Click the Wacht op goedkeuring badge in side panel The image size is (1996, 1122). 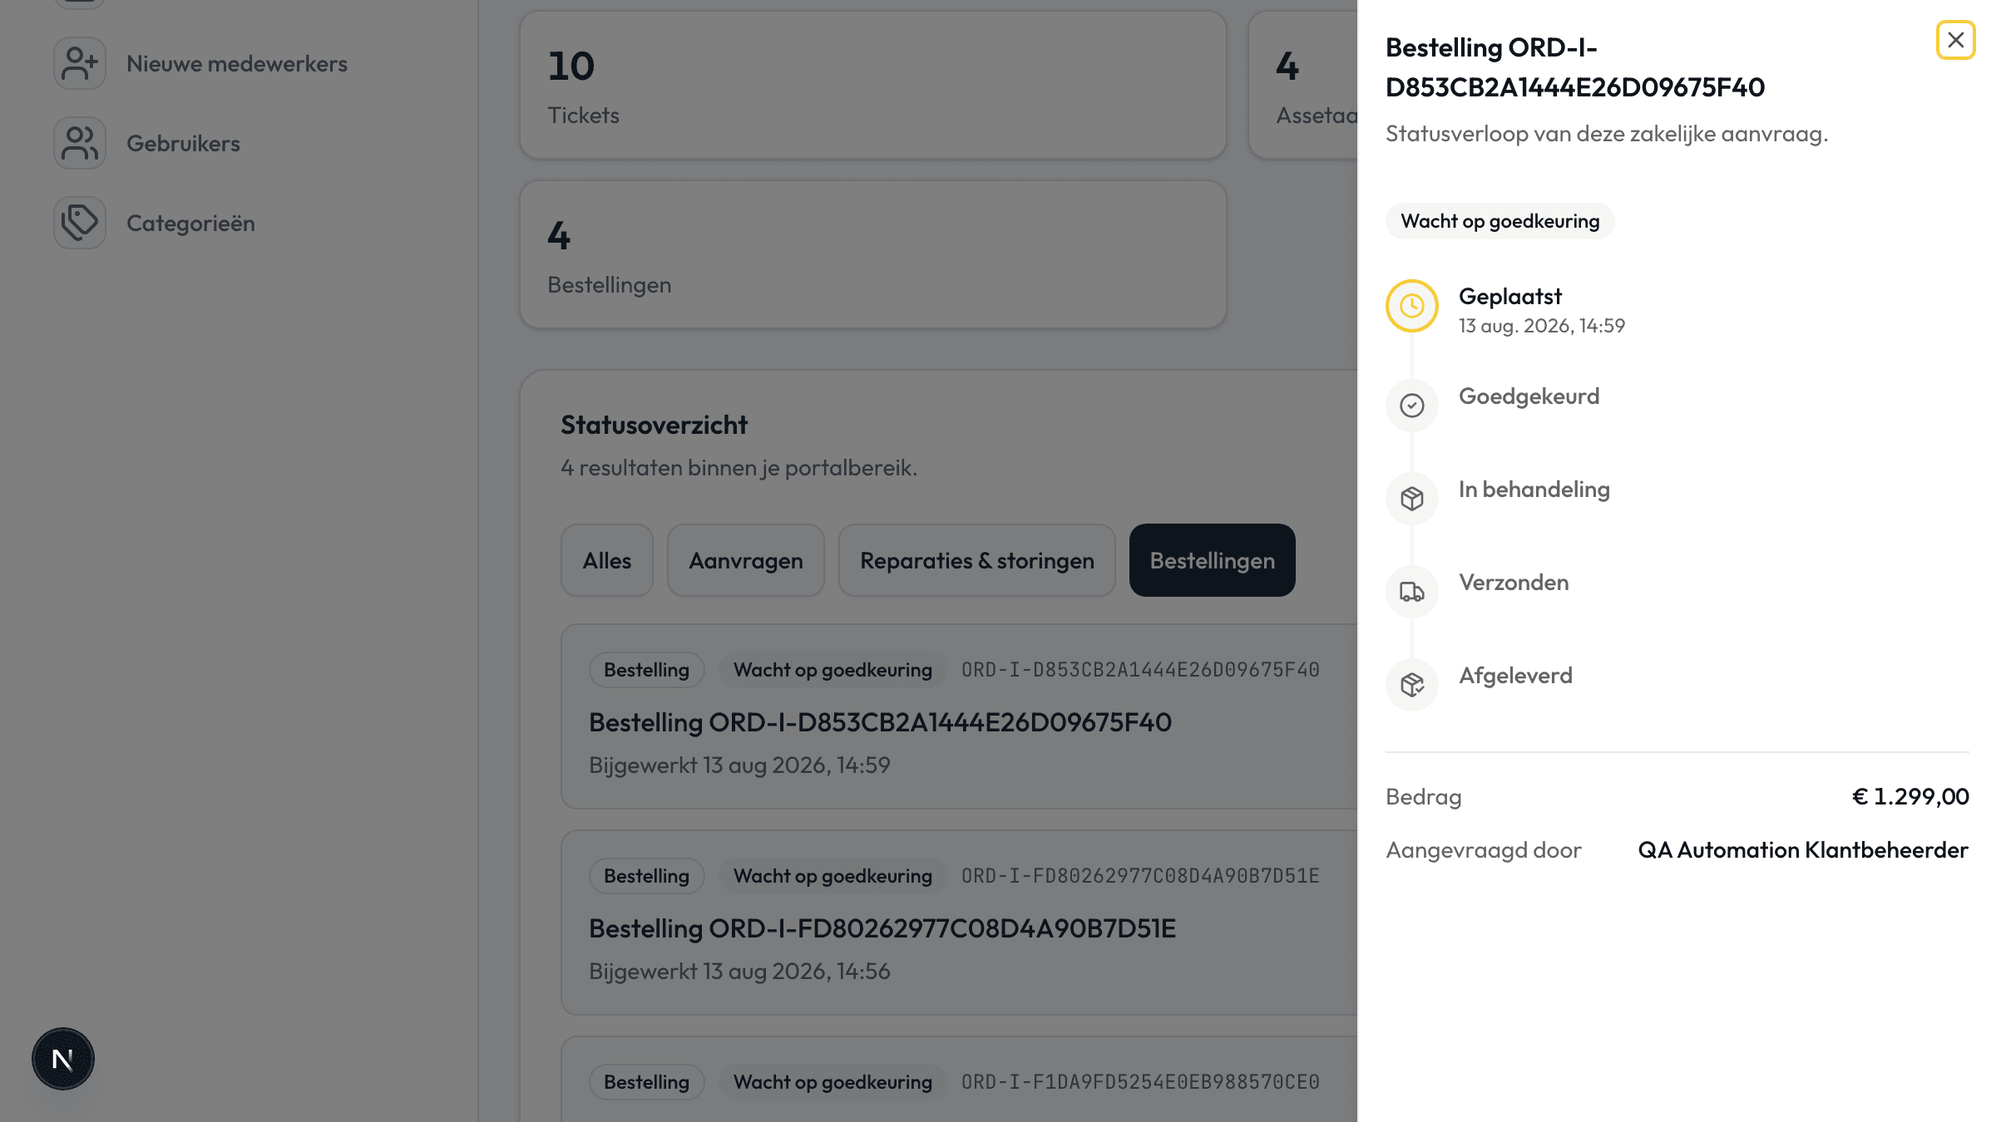pyautogui.click(x=1499, y=221)
